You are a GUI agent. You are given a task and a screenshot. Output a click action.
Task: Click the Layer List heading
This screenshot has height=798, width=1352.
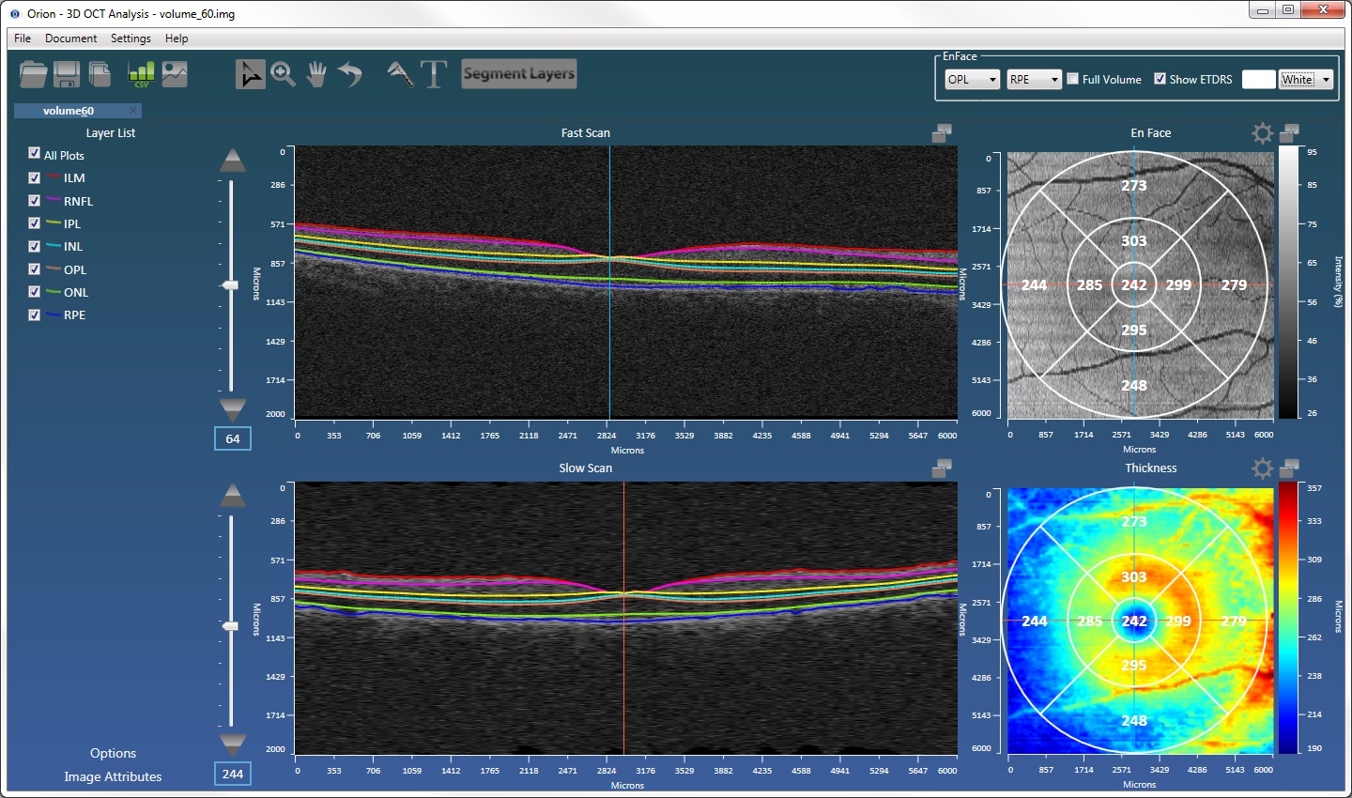(x=111, y=133)
